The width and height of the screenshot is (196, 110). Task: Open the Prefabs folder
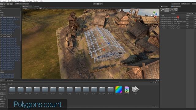click(70, 90)
